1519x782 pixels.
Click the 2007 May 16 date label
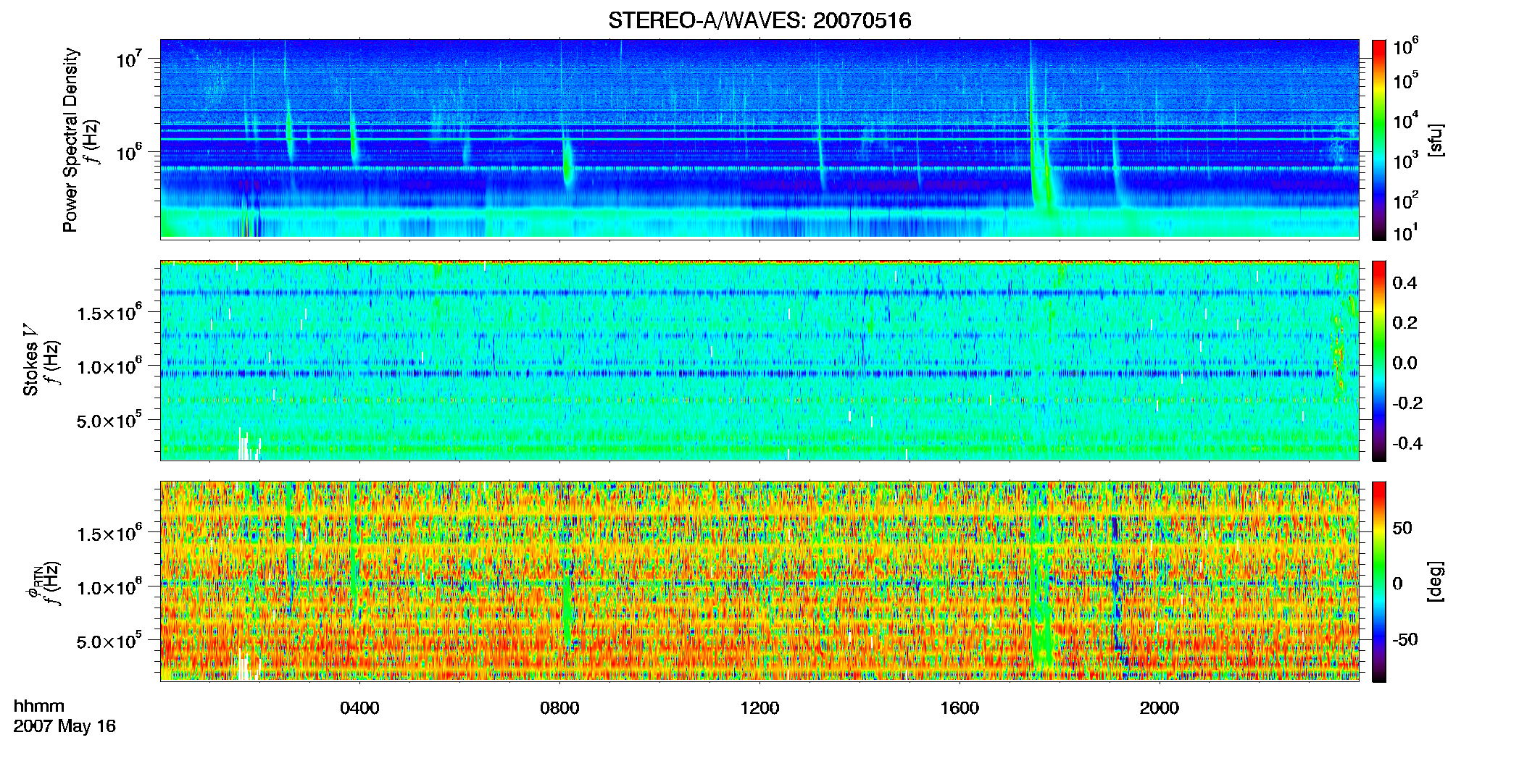click(x=64, y=726)
